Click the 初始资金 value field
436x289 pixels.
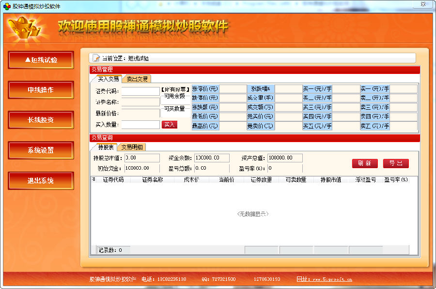click(142, 168)
